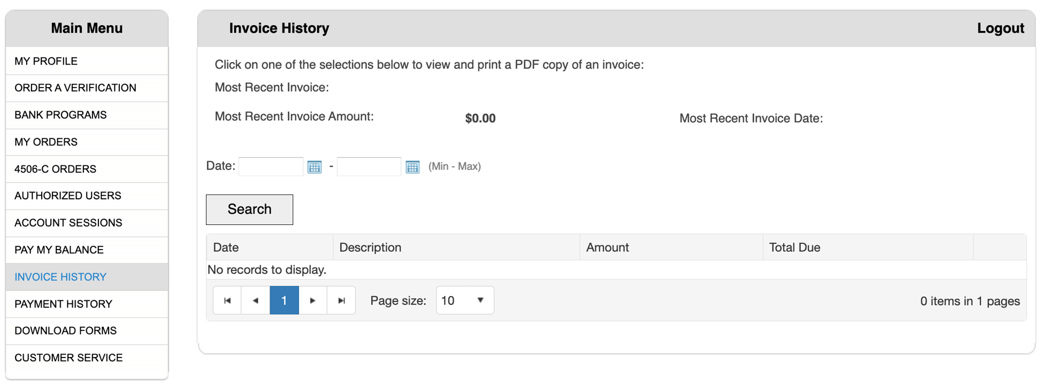Sort the table by Date column
The height and width of the screenshot is (388, 1043).
click(x=226, y=247)
